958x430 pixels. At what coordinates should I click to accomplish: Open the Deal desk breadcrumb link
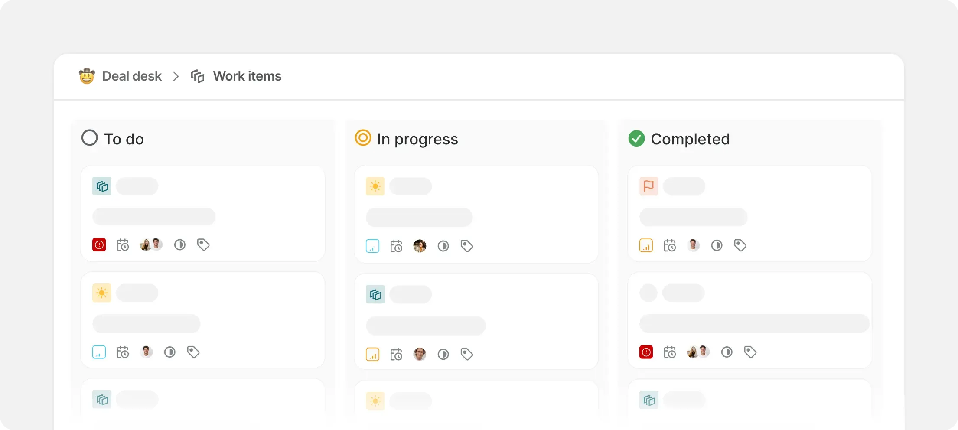[132, 76]
